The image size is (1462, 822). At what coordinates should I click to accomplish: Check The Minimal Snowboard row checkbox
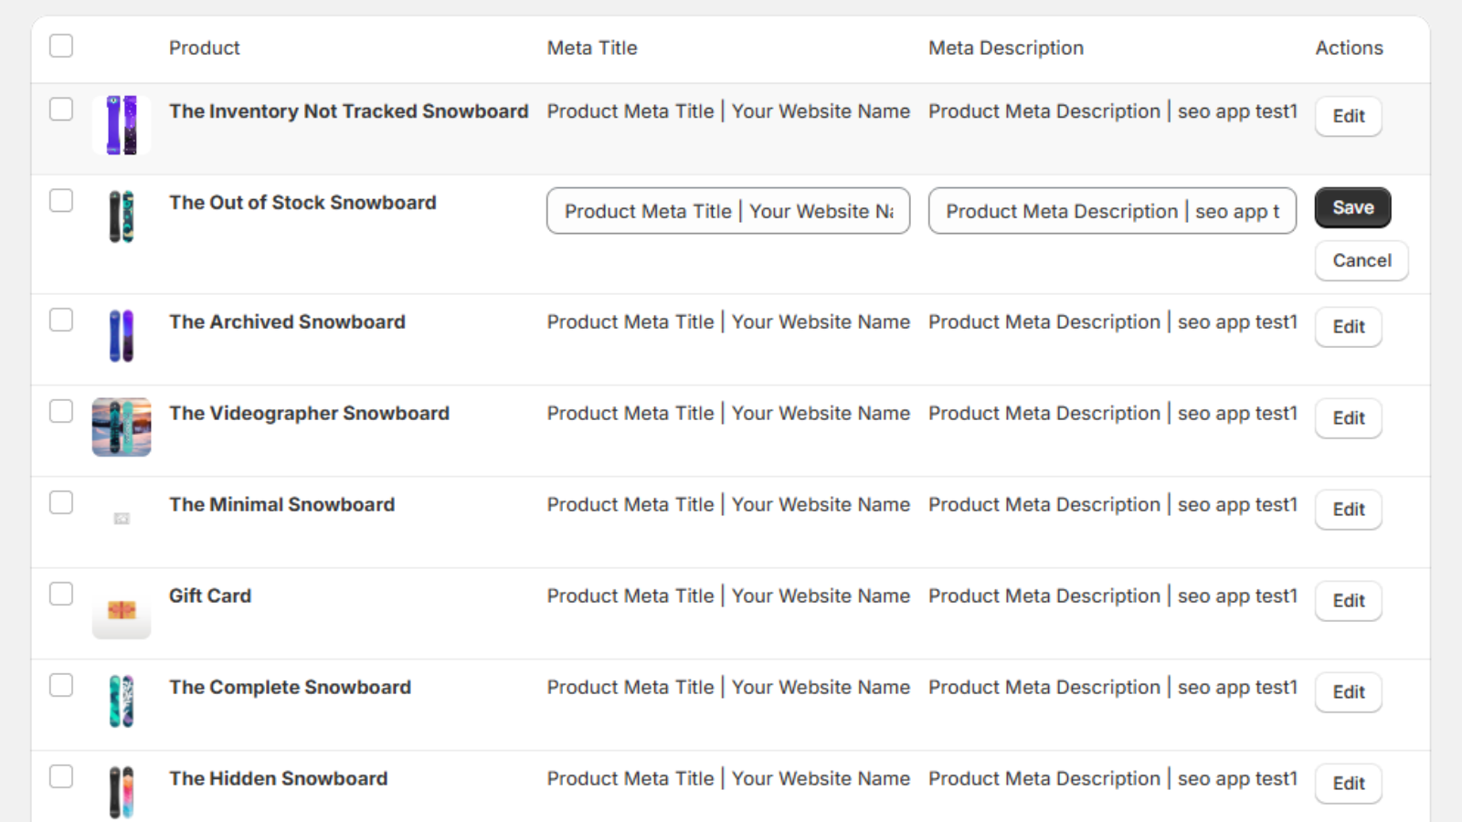[61, 502]
